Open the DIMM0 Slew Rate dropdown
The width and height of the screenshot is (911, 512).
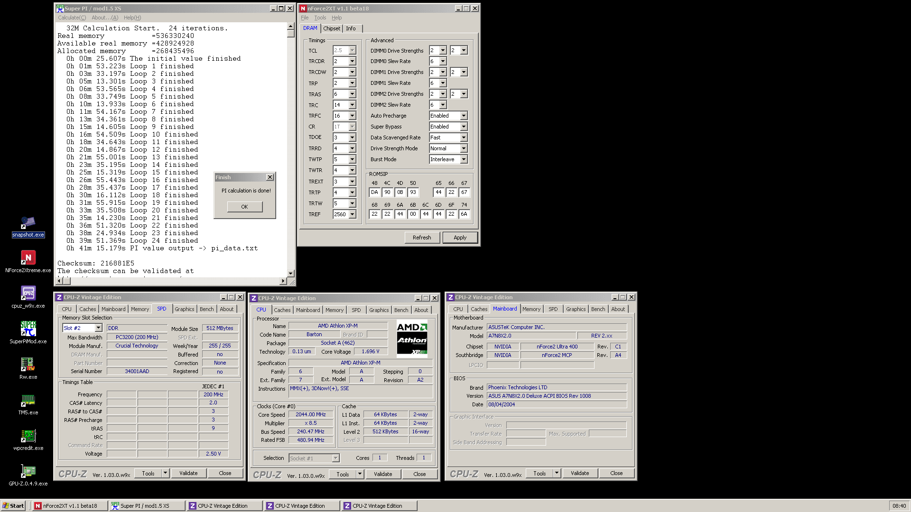click(x=443, y=61)
